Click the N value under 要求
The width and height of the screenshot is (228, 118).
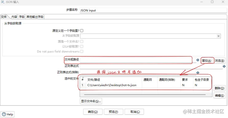point(183,85)
